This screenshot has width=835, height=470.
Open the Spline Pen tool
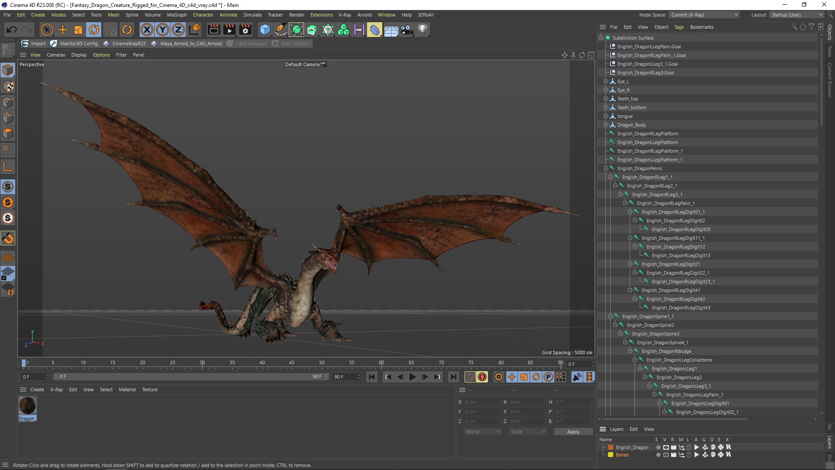(281, 30)
